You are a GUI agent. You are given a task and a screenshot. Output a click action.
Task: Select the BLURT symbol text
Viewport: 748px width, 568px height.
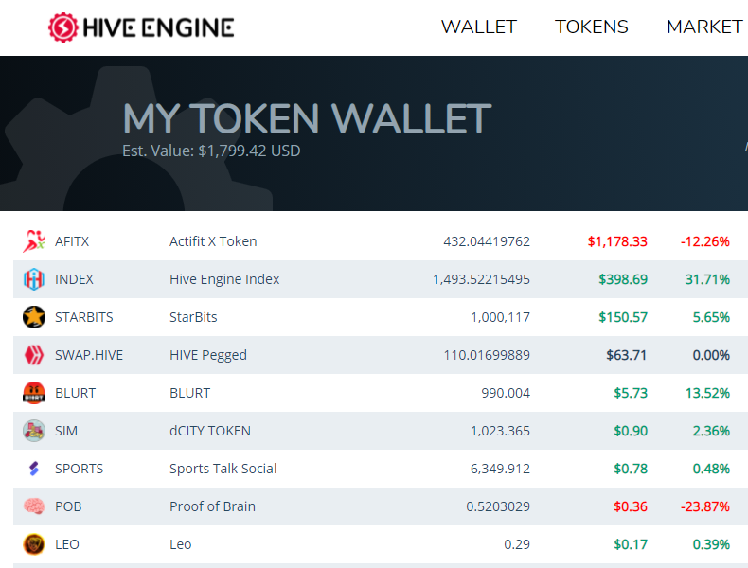click(76, 393)
